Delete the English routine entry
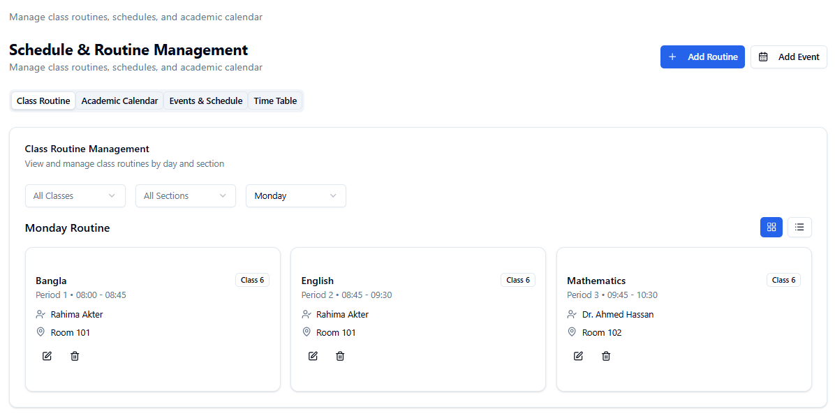 (340, 356)
